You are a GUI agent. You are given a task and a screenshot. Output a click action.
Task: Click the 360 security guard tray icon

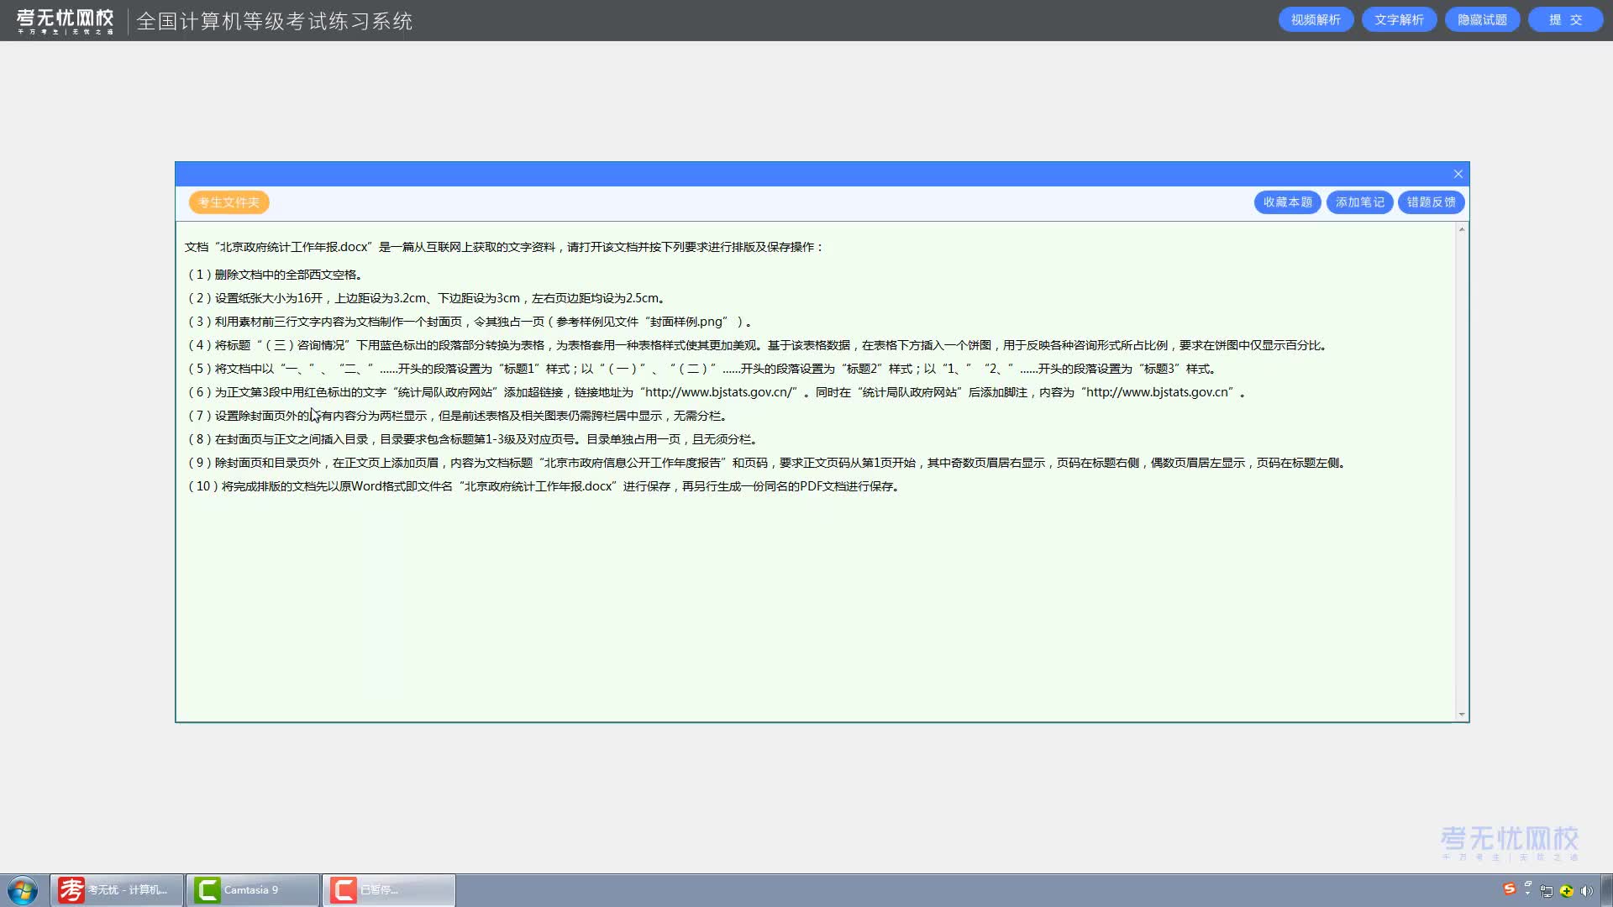[x=1567, y=891]
